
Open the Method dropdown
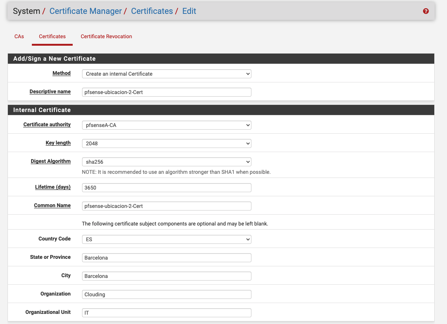point(166,74)
